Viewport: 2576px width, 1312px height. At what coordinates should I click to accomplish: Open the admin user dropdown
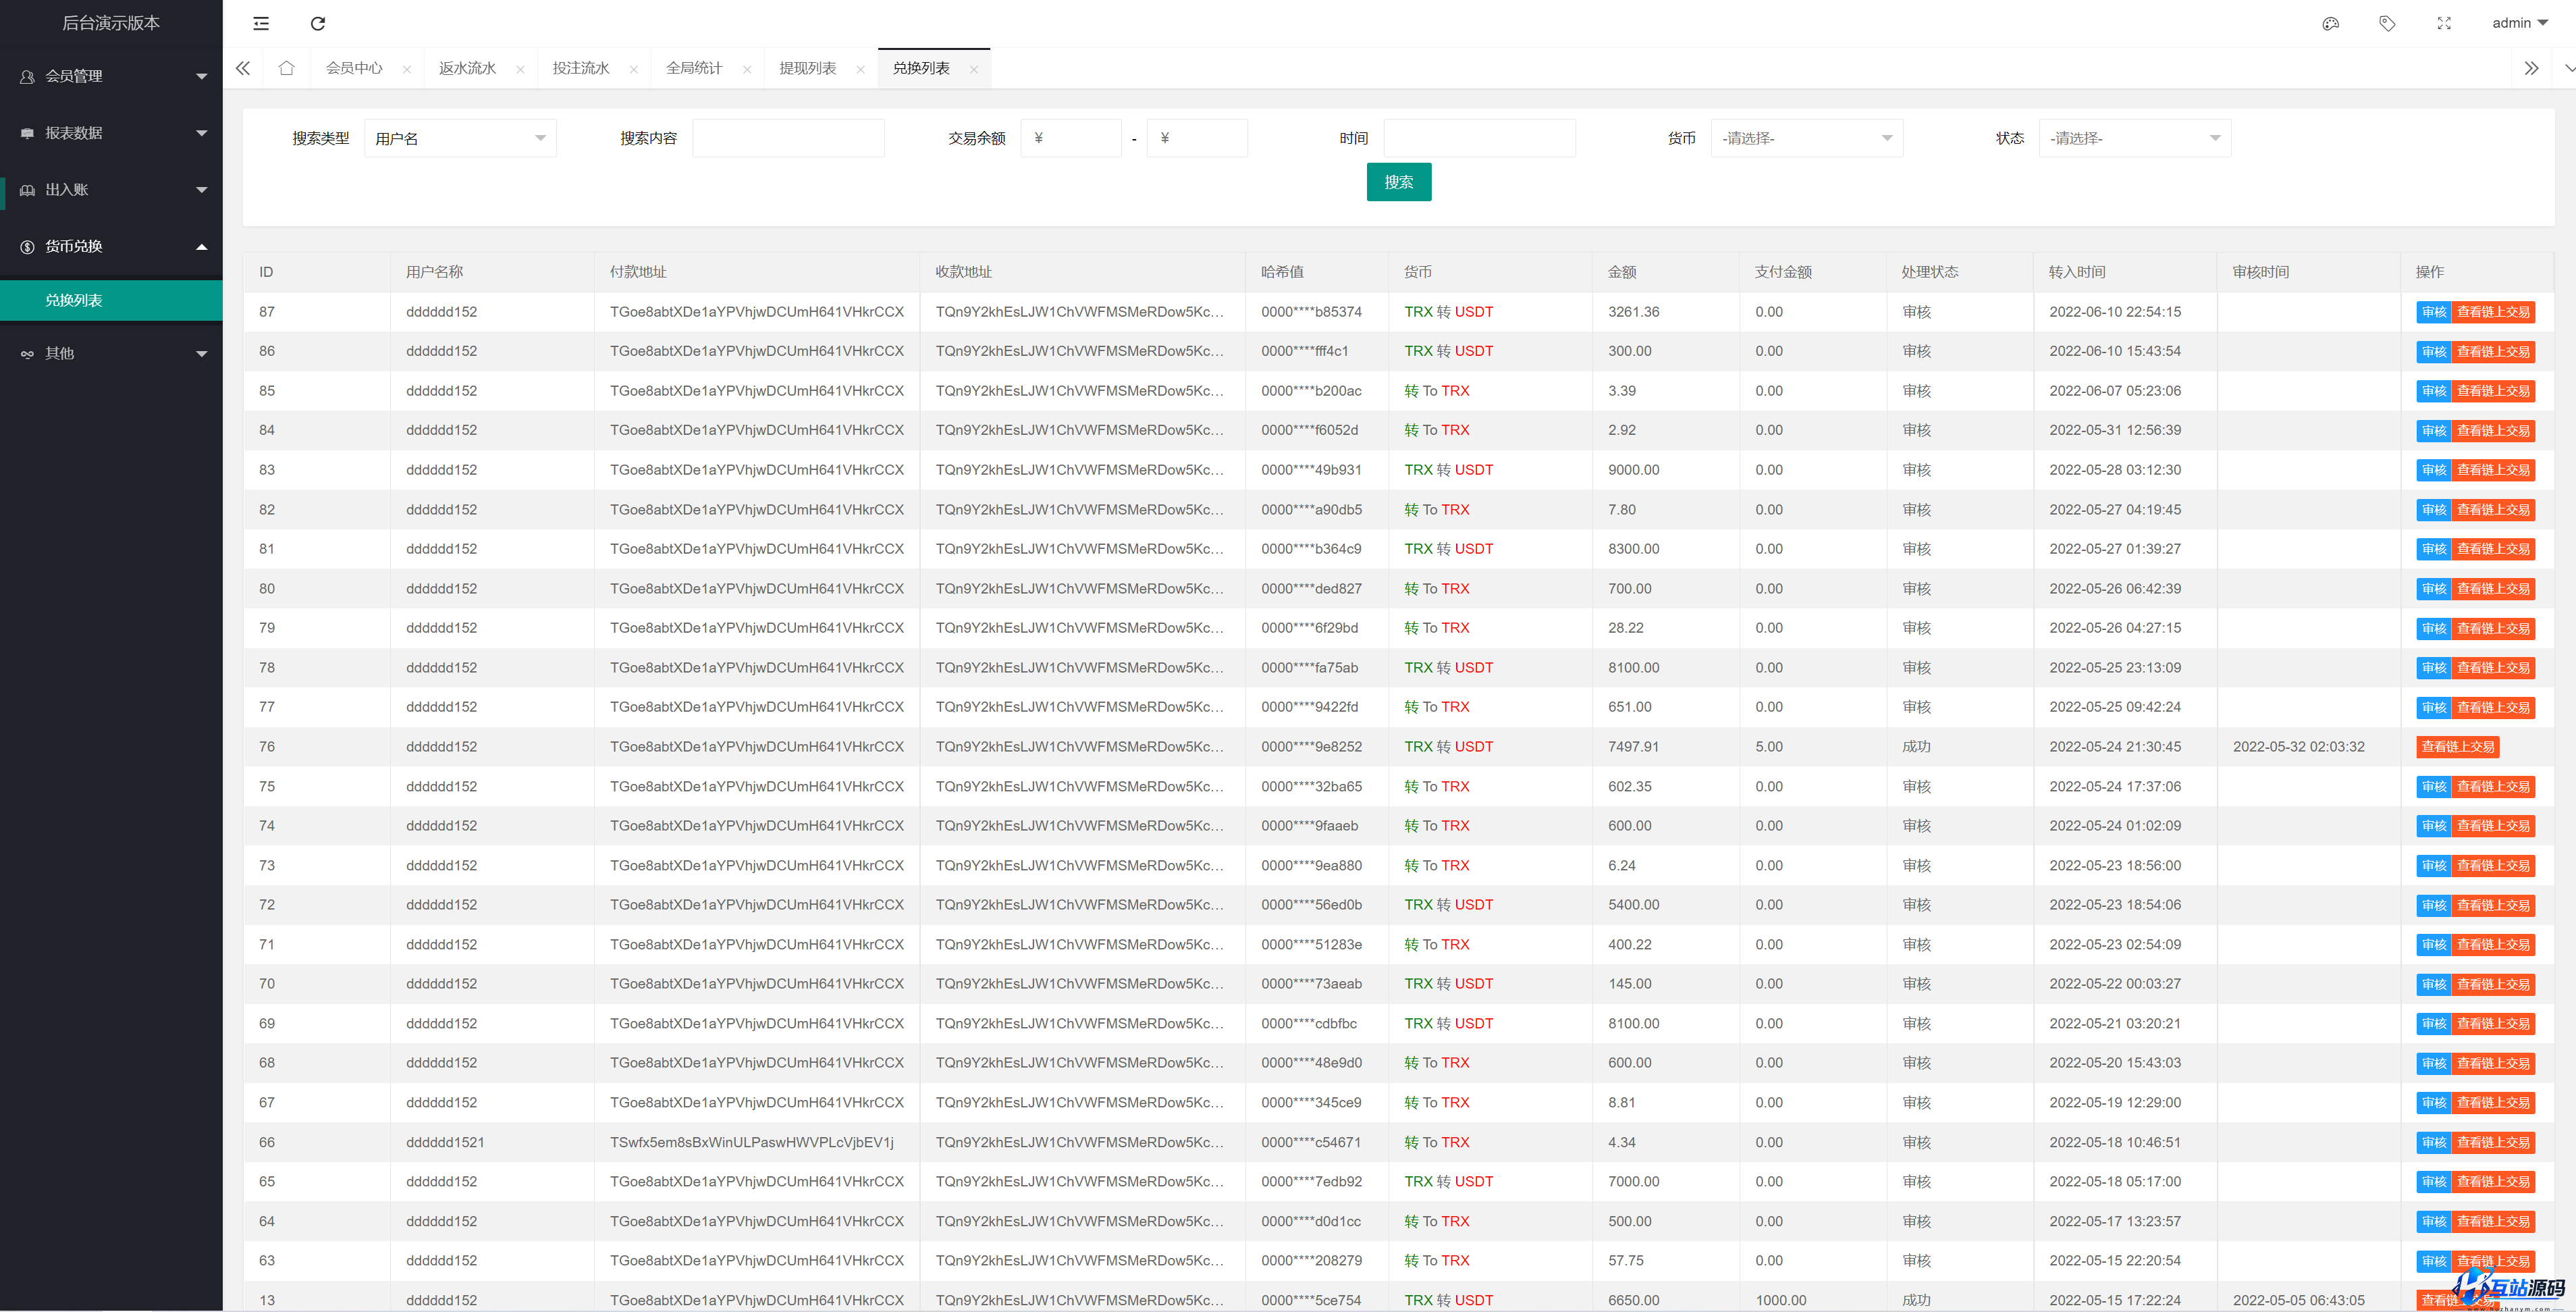coord(2519,23)
